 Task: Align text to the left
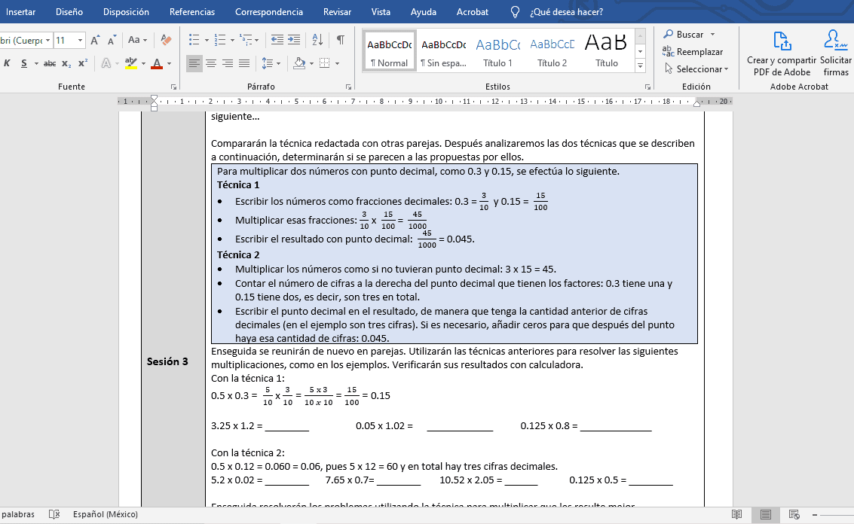click(194, 64)
